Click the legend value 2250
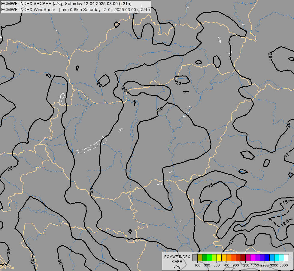The height and width of the screenshot is (271, 294). pyautogui.click(x=264, y=265)
